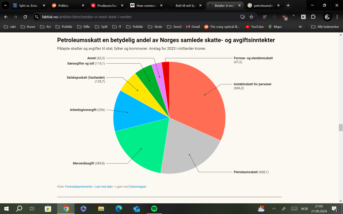Open the reading list icon
This screenshot has width=343, height=214.
pyautogui.click(x=264, y=17)
